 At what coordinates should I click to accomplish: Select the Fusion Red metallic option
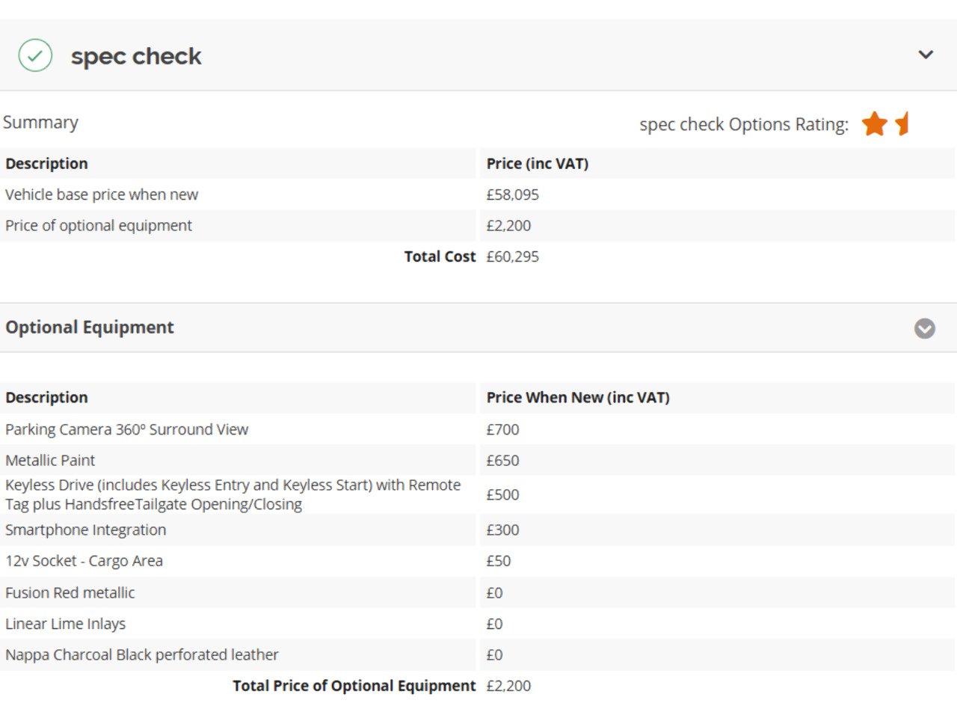[70, 593]
